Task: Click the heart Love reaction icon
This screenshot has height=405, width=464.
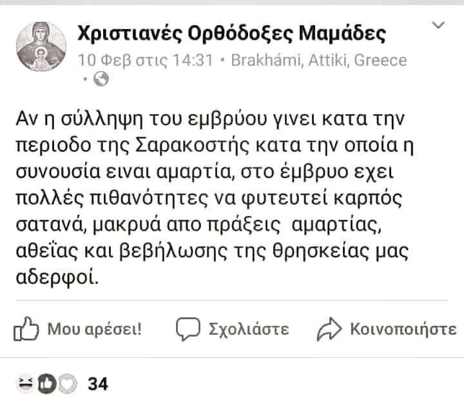Action: point(68,384)
